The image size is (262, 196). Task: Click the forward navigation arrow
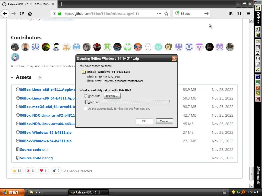tap(14, 14)
